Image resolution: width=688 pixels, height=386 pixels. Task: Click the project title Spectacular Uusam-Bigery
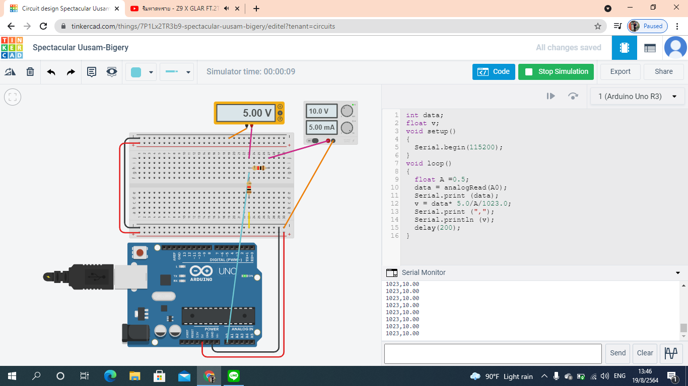pos(81,48)
